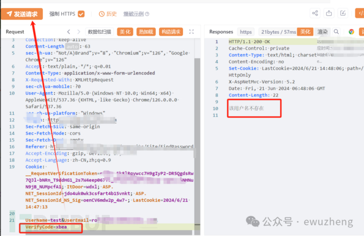Click the Request panel title
This screenshot has width=364, height=236.
point(15,32)
